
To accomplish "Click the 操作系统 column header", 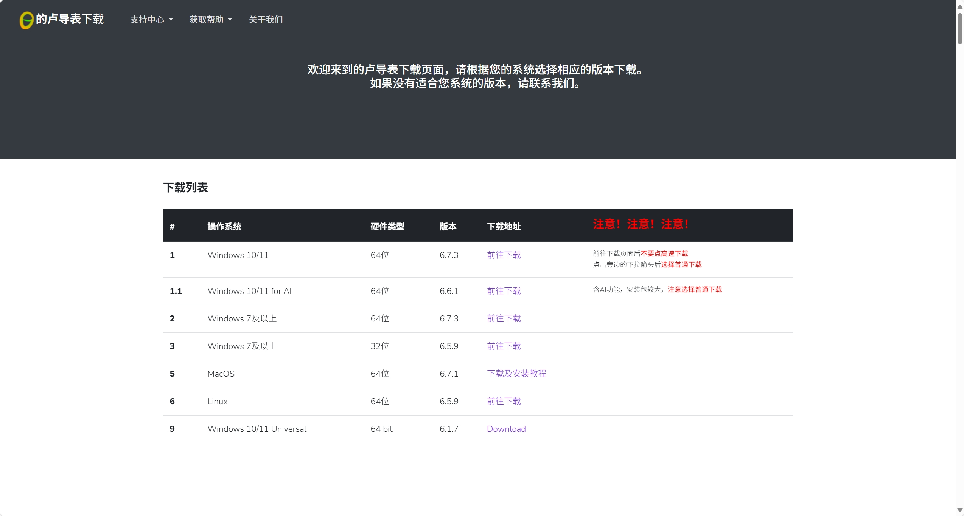I will (x=224, y=227).
